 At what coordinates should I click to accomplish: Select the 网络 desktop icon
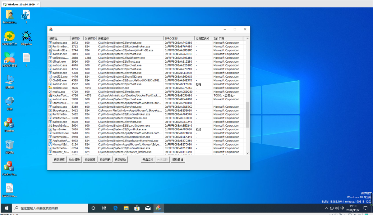9,104
